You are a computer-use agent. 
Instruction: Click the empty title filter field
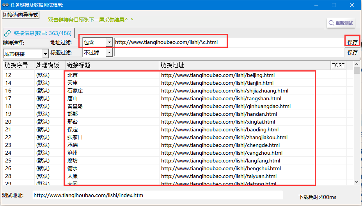229,52
